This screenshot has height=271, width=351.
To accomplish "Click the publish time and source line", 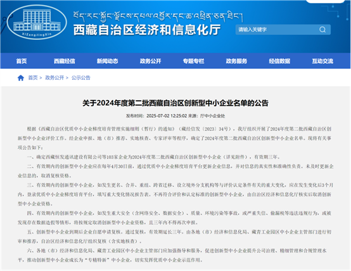I will click(x=175, y=116).
